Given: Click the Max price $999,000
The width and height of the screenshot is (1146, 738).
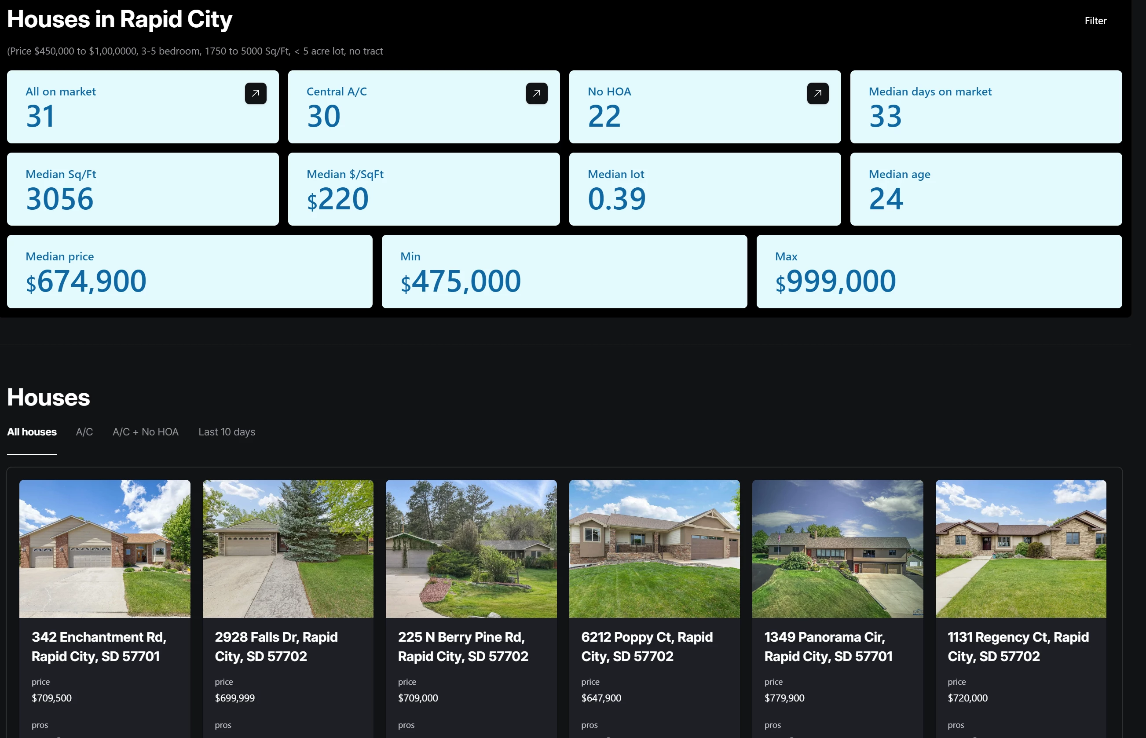Looking at the screenshot, I should pyautogui.click(x=835, y=281).
